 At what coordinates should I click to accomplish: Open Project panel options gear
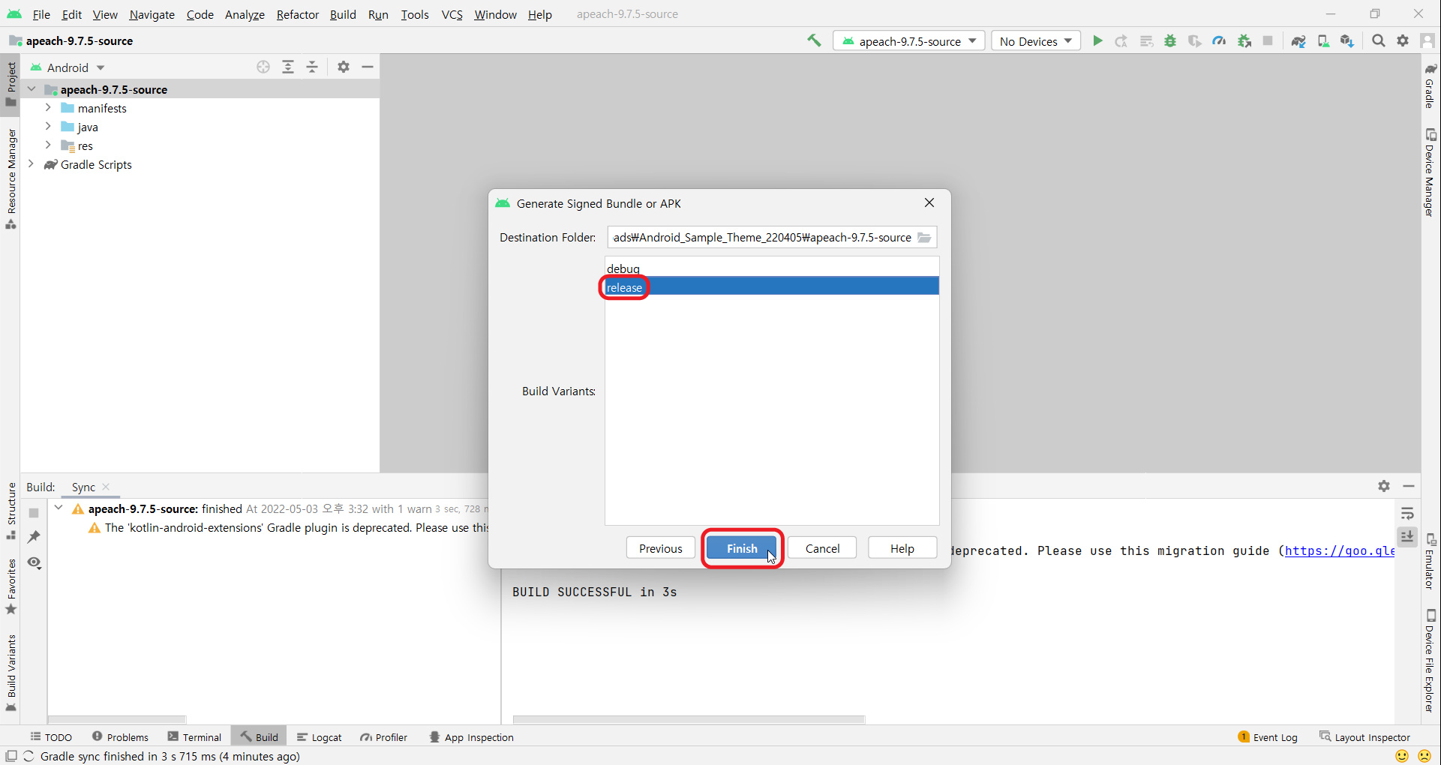tap(344, 67)
